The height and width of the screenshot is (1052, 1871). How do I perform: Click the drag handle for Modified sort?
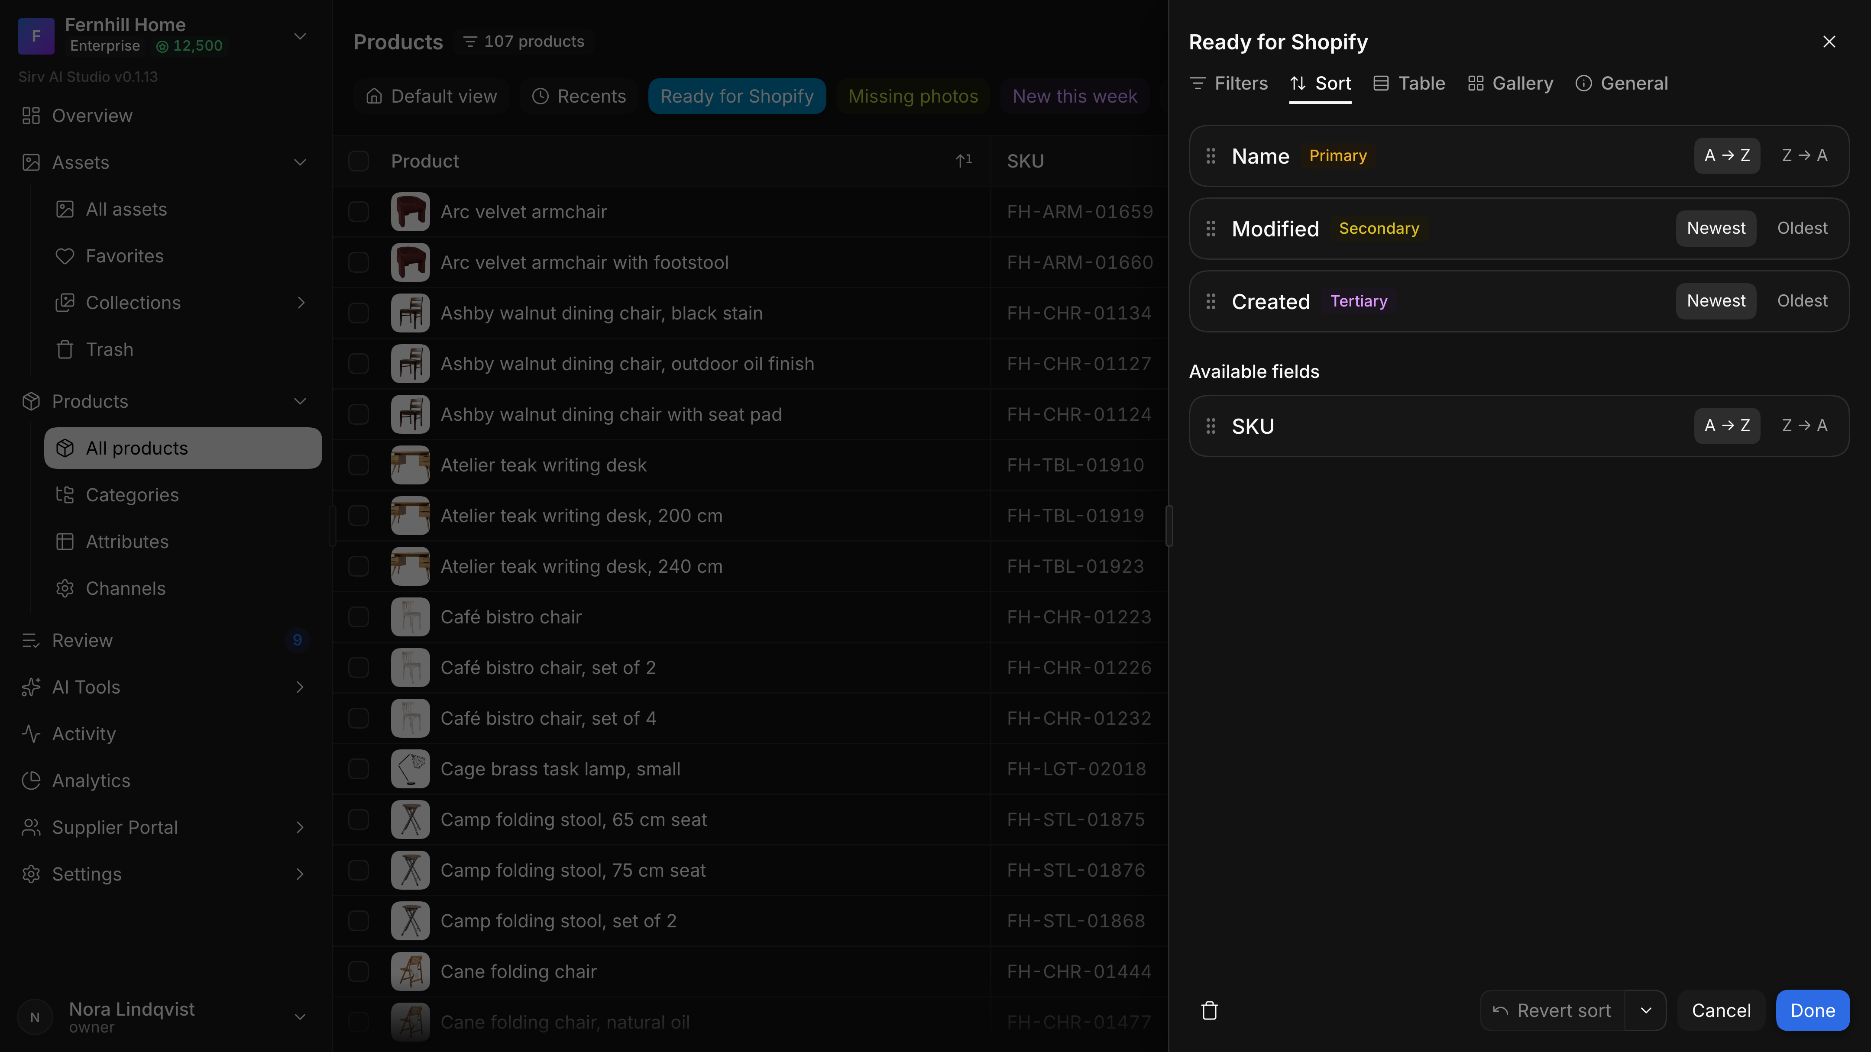1211,229
